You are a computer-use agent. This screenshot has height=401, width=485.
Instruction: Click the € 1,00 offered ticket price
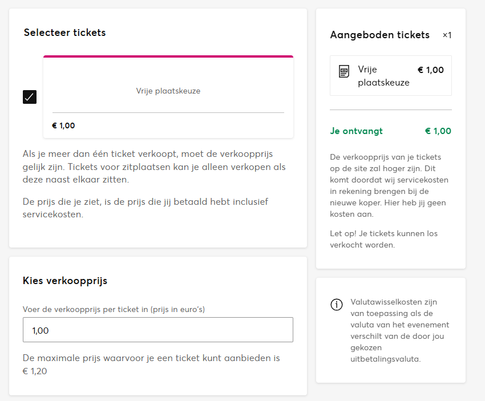coord(430,70)
